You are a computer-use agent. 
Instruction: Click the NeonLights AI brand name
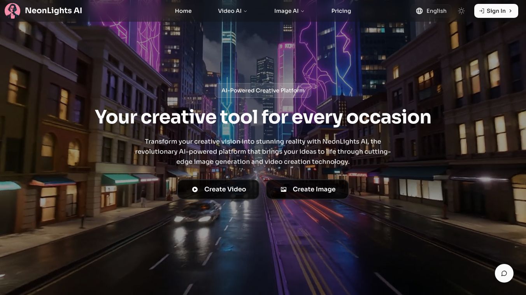[53, 11]
